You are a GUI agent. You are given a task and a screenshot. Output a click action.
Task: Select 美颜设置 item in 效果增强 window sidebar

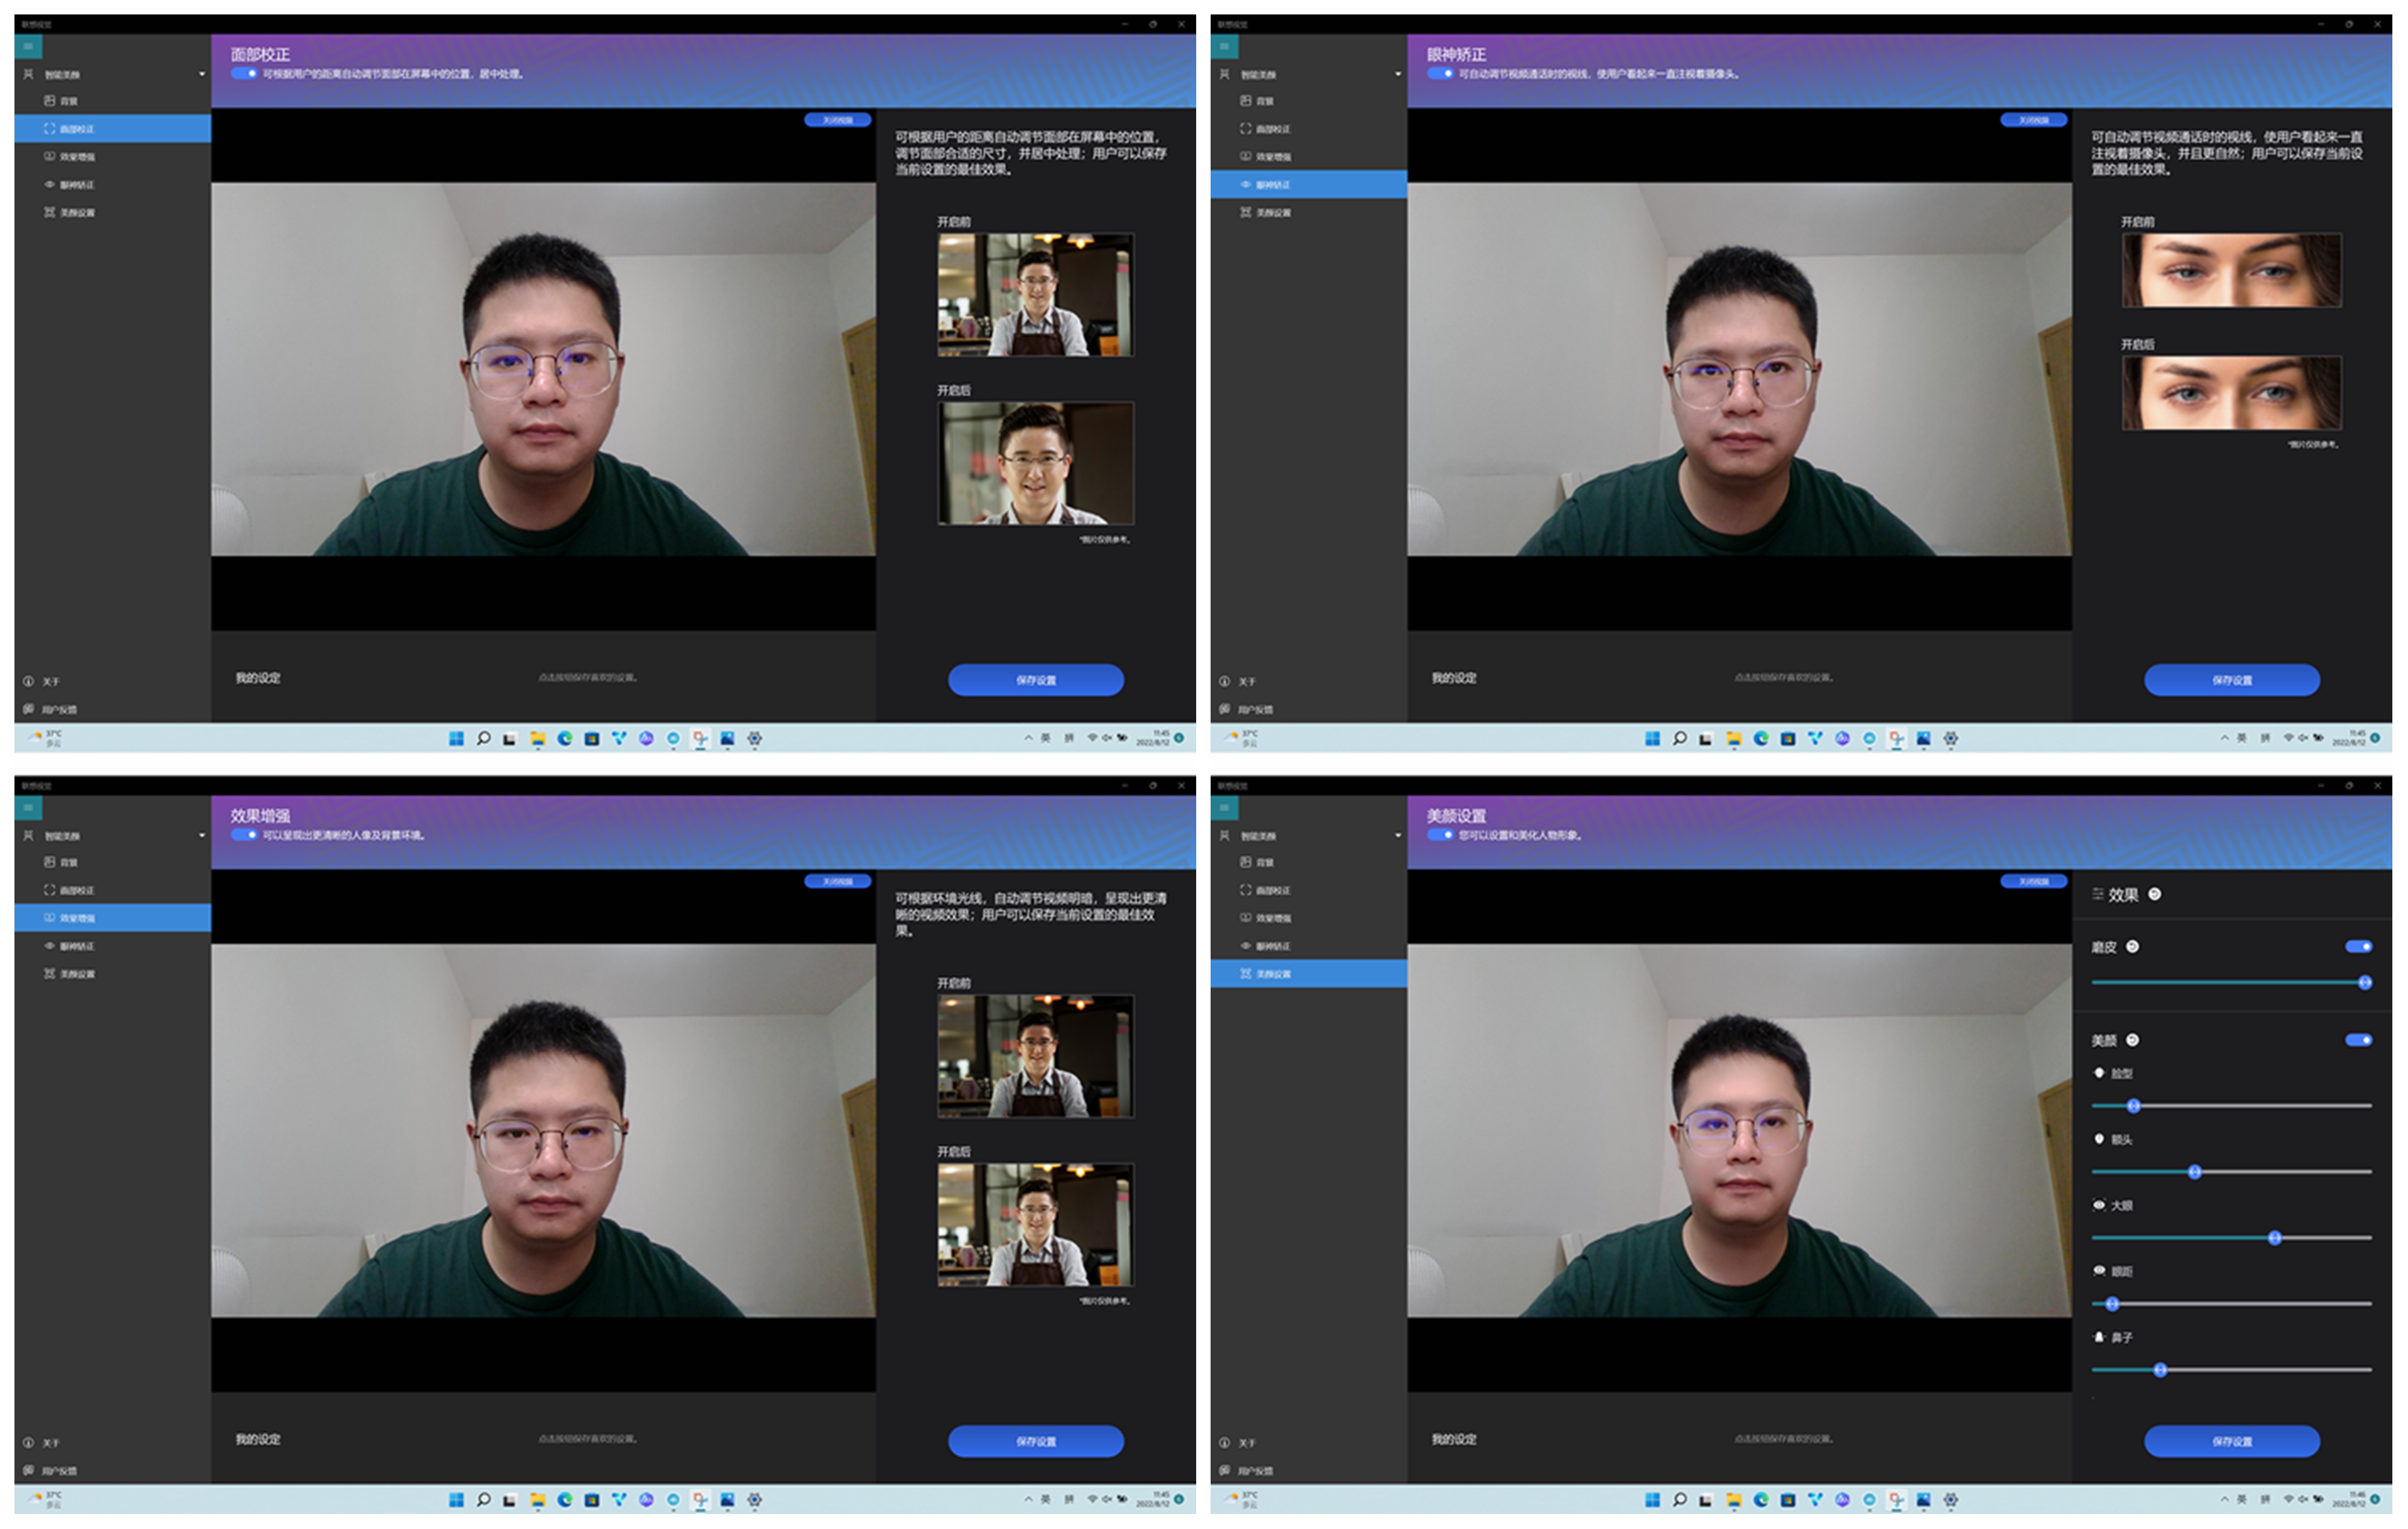coord(76,974)
